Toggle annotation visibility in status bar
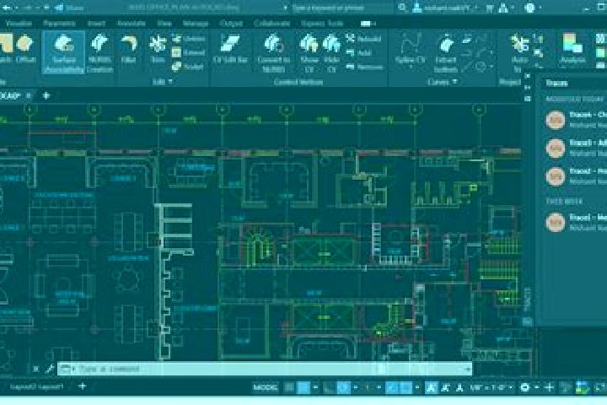 [x=431, y=387]
